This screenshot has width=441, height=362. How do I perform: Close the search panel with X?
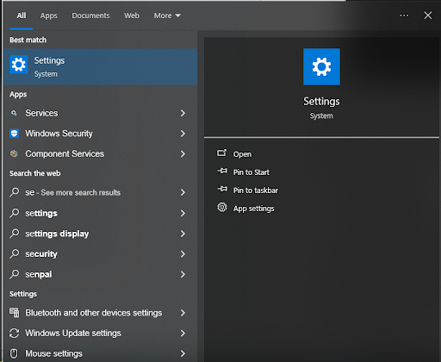tap(428, 16)
